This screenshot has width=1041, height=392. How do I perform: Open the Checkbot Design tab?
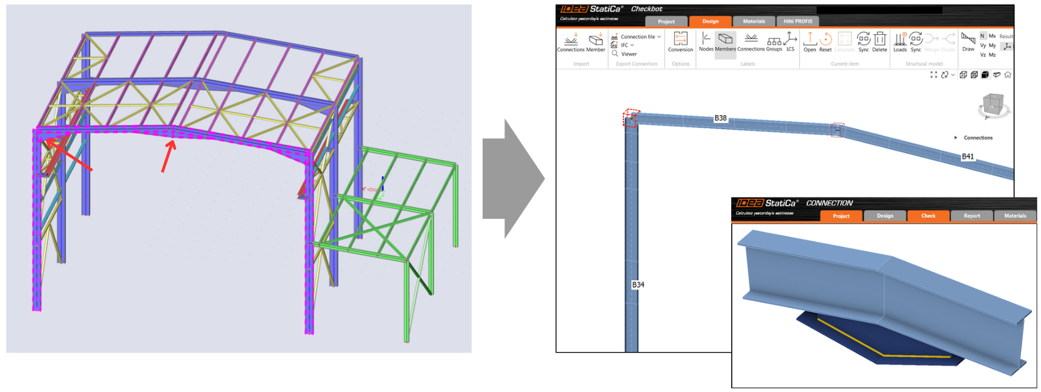[x=710, y=21]
